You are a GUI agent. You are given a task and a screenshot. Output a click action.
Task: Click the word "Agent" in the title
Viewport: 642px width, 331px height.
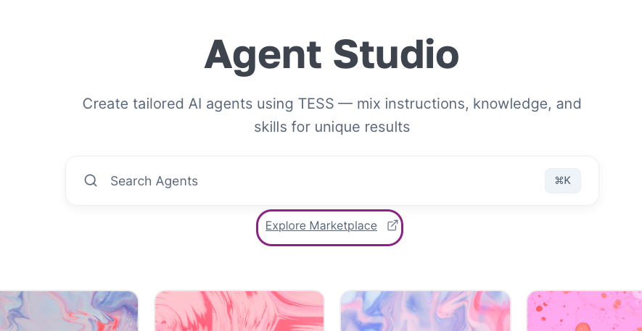coord(263,56)
